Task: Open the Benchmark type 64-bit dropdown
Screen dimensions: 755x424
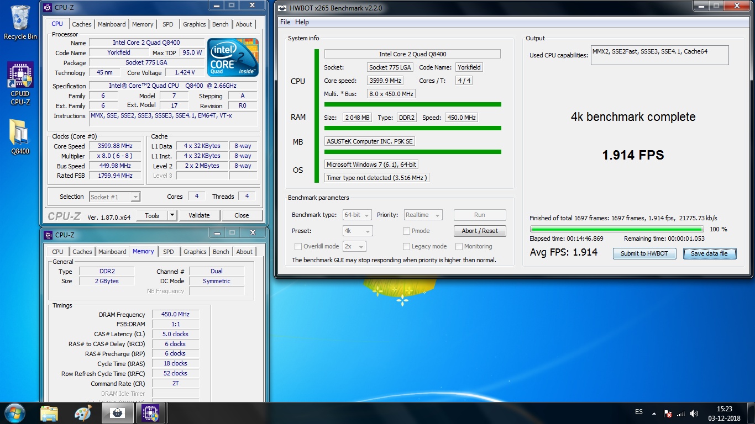Action: 357,215
